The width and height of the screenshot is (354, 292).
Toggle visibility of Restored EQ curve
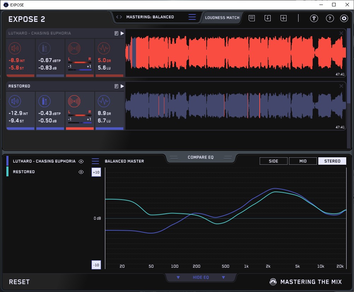pos(81,172)
